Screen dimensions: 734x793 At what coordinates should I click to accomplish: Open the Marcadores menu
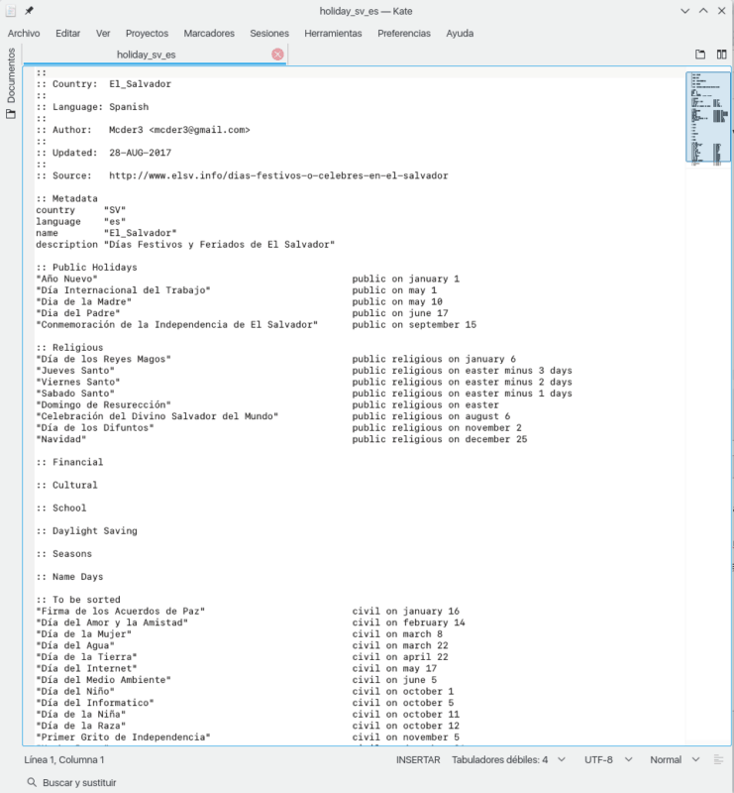click(209, 33)
